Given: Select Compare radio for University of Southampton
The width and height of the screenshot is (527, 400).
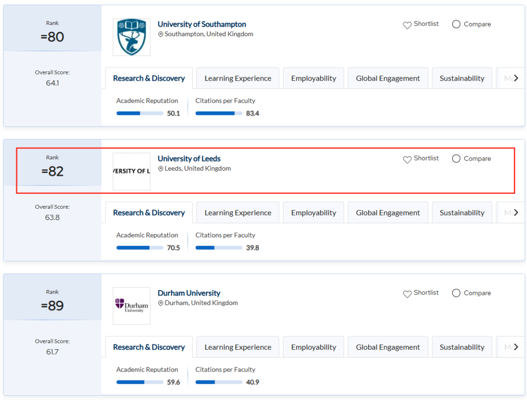Looking at the screenshot, I should (x=456, y=24).
